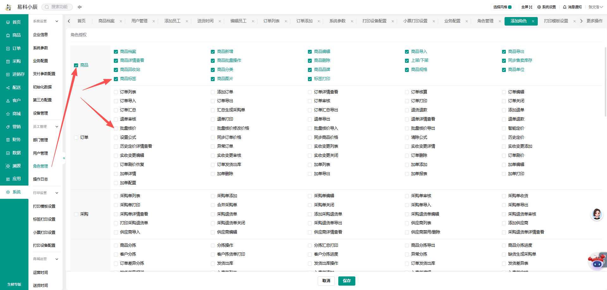Check the 订单 group checkbox
The height and width of the screenshot is (290, 607).
76,138
